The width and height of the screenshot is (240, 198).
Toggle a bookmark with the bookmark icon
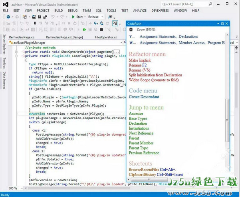pos(35,23)
